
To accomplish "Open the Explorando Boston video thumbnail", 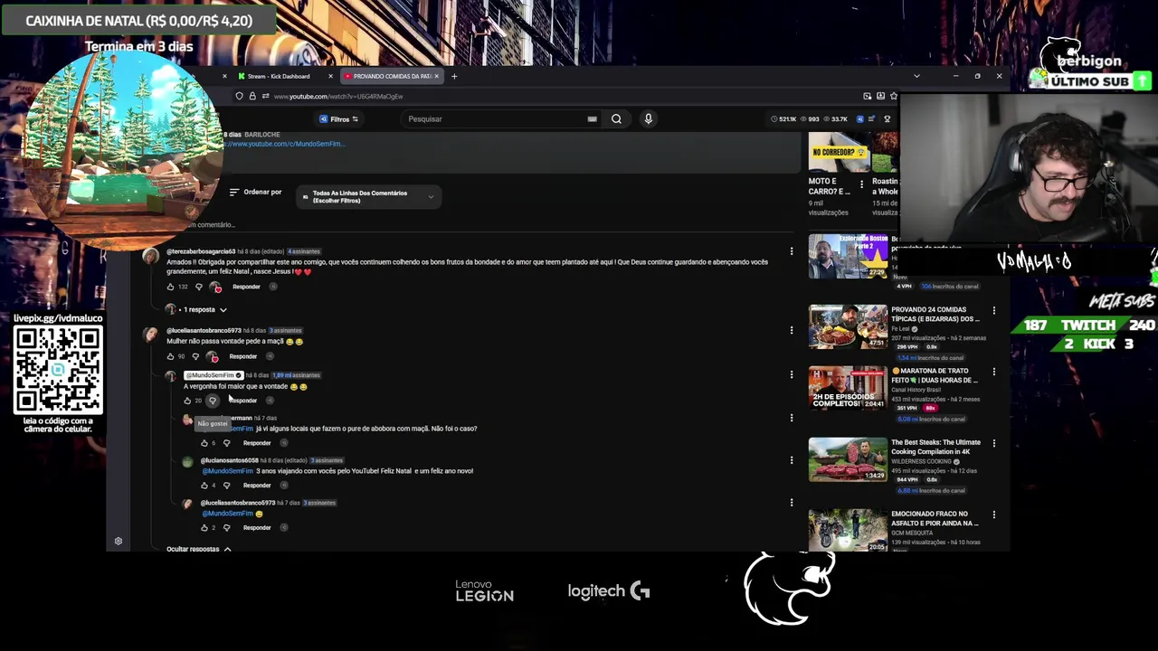I will (848, 256).
